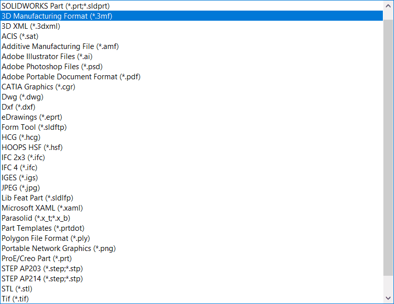Click the scrollbar down arrow
This screenshot has width=394, height=304.
pyautogui.click(x=388, y=298)
